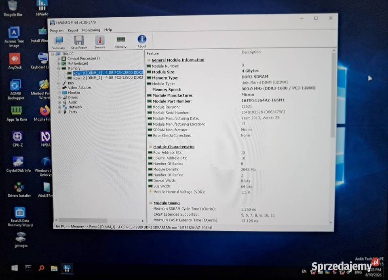Open the Sensors thermometer icon

pyautogui.click(x=100, y=42)
